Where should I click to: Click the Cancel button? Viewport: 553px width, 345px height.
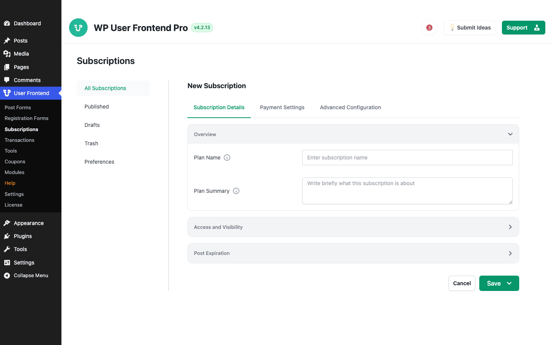[x=462, y=283]
